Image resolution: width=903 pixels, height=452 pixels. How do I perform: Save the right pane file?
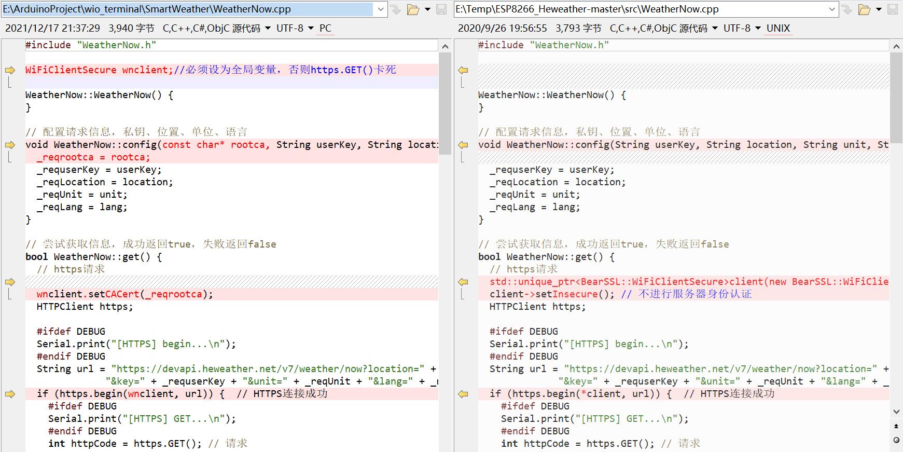(x=893, y=9)
